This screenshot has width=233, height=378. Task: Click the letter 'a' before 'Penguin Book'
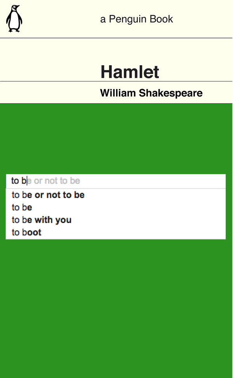[x=103, y=19]
